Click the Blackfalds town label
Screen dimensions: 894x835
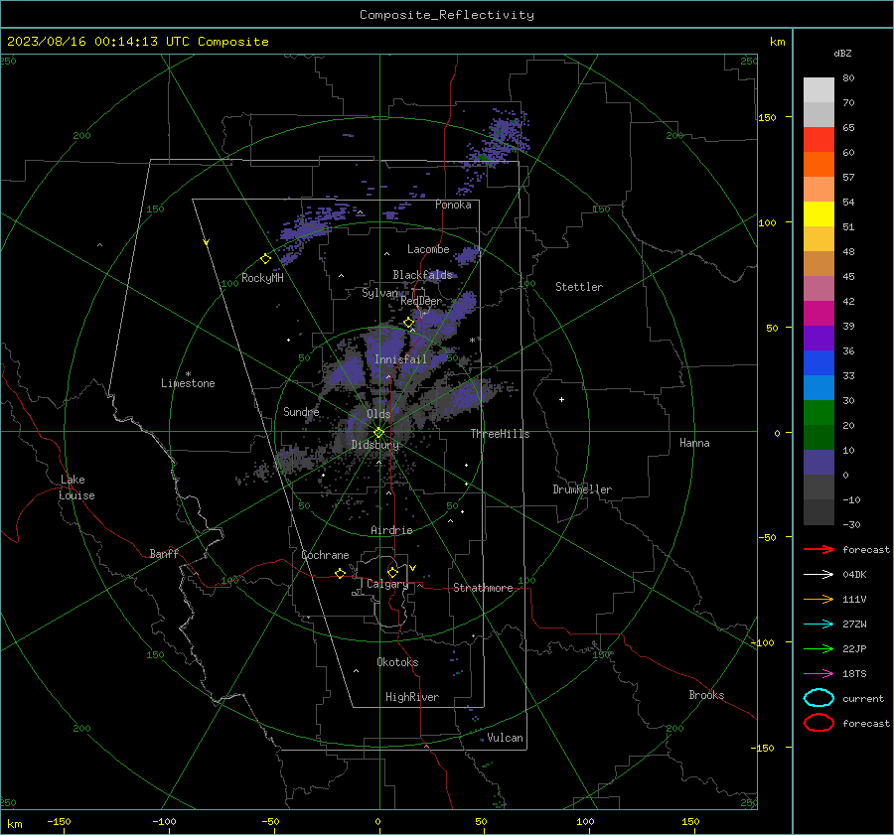422,275
